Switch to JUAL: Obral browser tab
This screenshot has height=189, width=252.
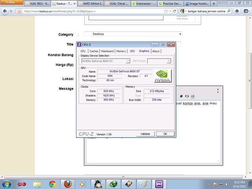coord(117,4)
